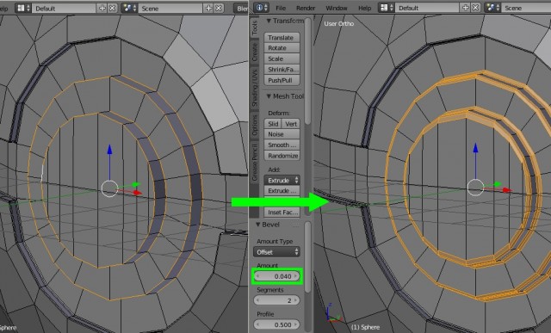The height and width of the screenshot is (333, 551).
Task: Click the Scale button
Action: [282, 59]
